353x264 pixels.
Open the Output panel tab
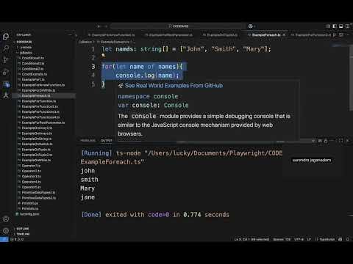tap(107, 141)
